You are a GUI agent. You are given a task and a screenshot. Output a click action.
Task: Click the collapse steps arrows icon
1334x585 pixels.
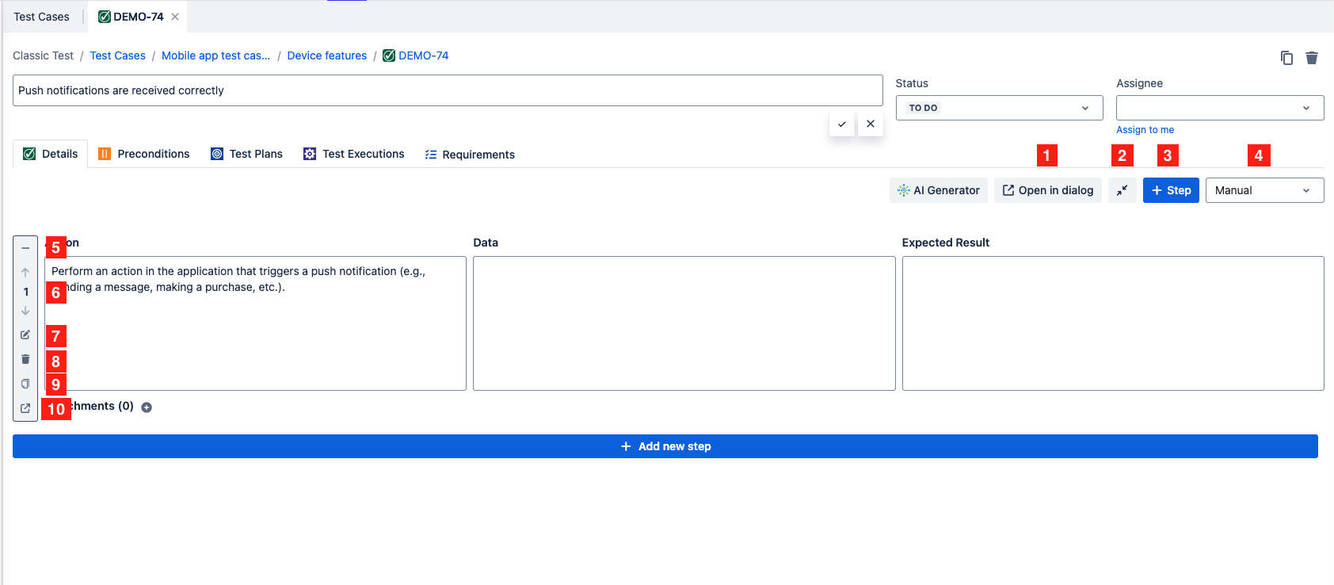(x=1122, y=190)
